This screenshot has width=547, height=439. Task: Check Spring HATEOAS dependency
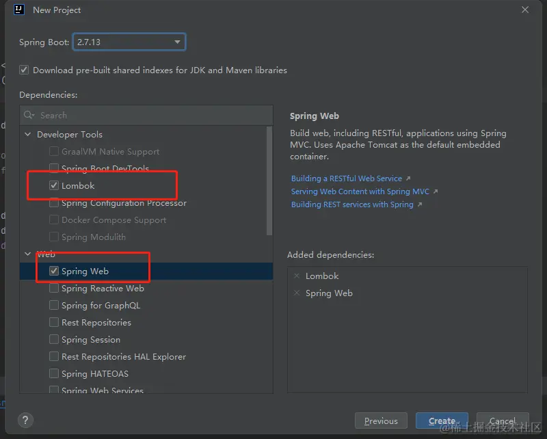pos(54,373)
